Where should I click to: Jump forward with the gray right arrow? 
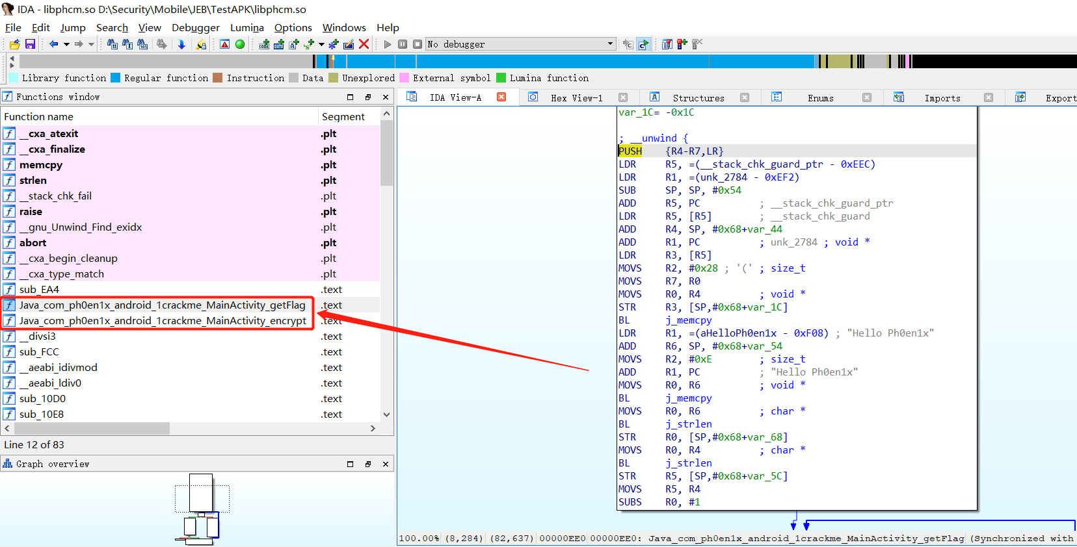pyautogui.click(x=79, y=44)
